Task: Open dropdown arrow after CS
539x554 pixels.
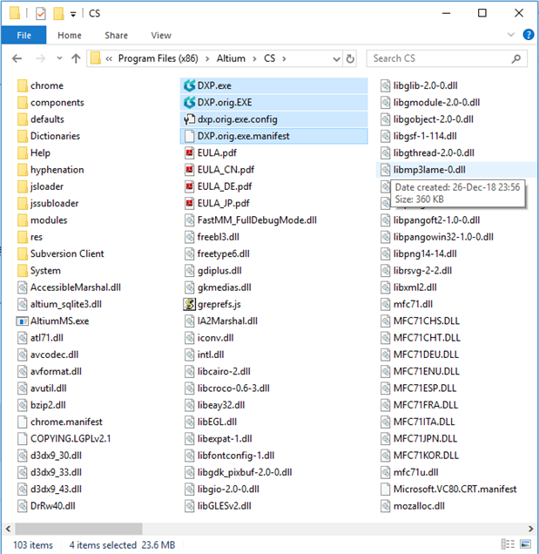Action: tap(284, 58)
